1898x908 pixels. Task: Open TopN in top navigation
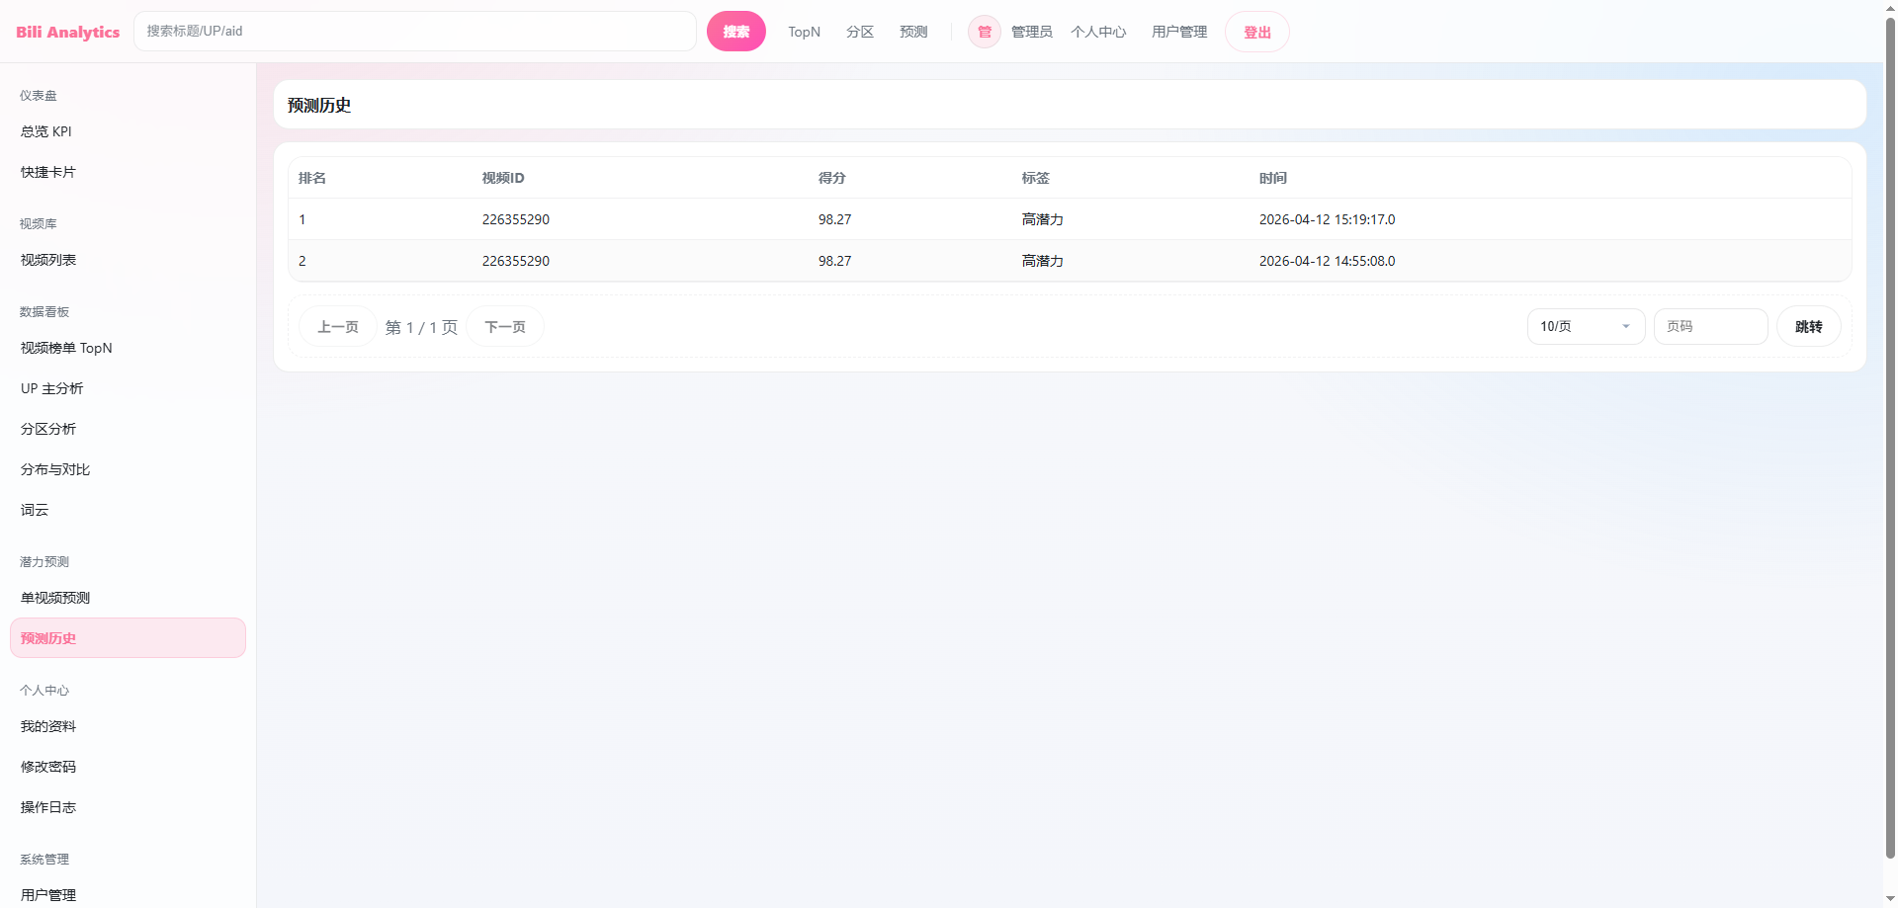(804, 32)
